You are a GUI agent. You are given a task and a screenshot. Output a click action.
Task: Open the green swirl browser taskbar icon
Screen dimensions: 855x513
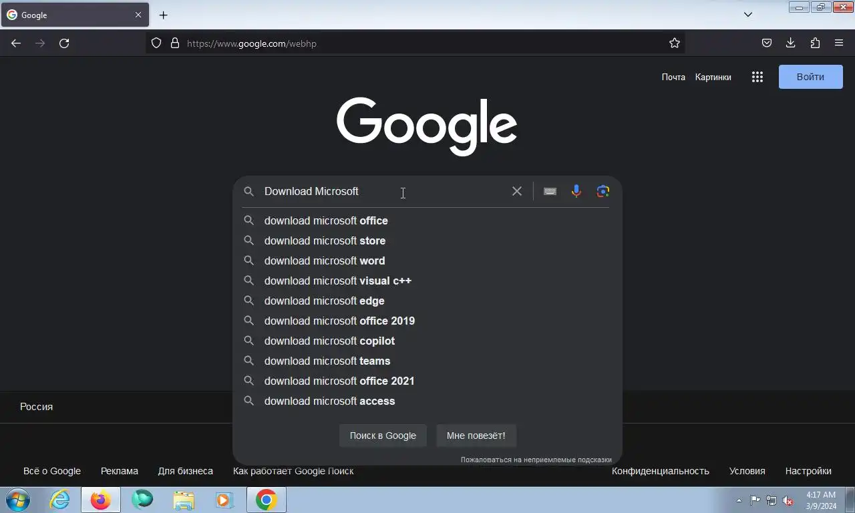(142, 500)
